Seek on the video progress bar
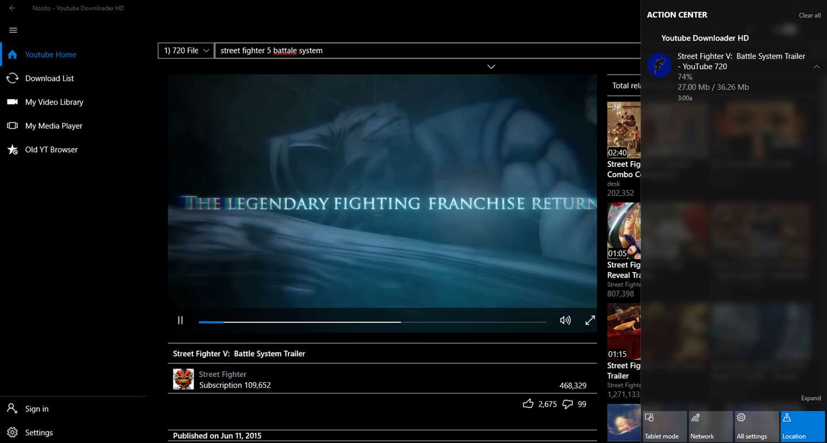827x443 pixels. tap(373, 322)
